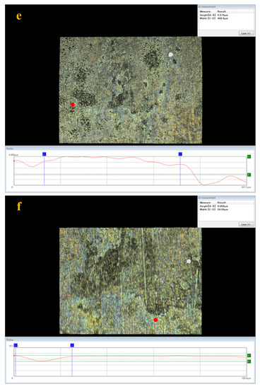Viewport: 260px width, 389px height.
Task: Select right blue cursor marker in panel e profile
Action: (x=180, y=154)
